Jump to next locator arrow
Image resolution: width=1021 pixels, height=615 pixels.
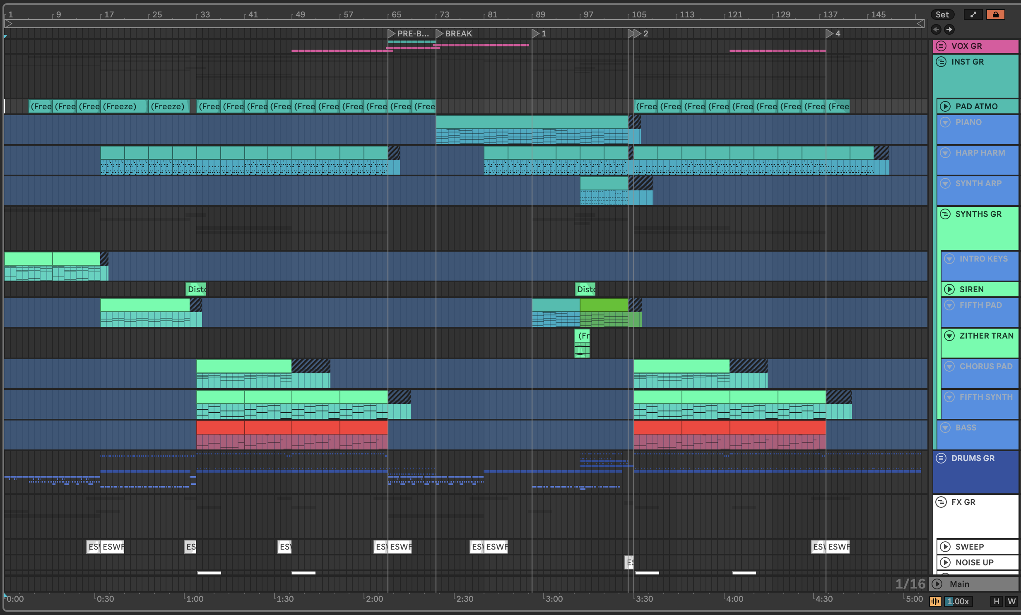pos(949,29)
